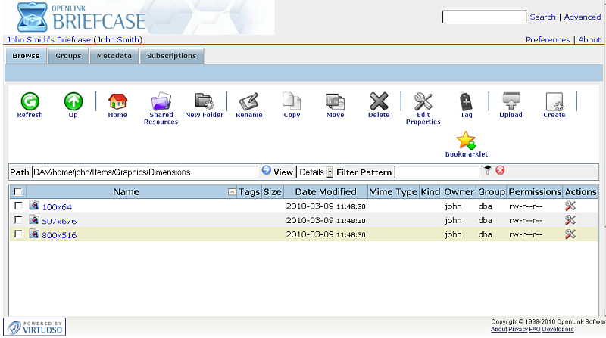606x338 pixels.
Task: Open Edit Properties tool
Action: point(423,101)
